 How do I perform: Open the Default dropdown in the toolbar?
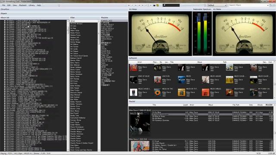tap(217, 5)
